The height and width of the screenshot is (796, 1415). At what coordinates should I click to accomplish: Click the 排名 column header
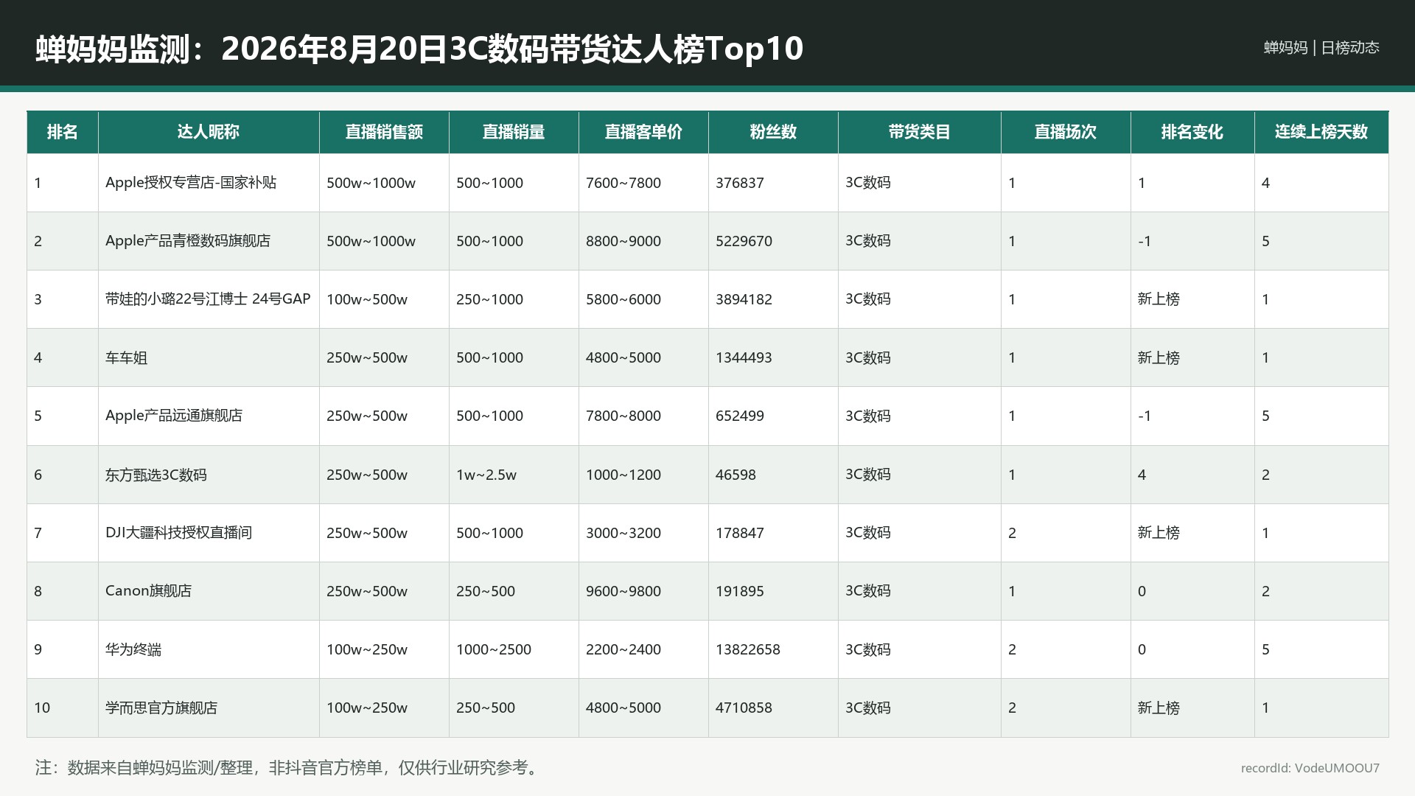pos(63,132)
